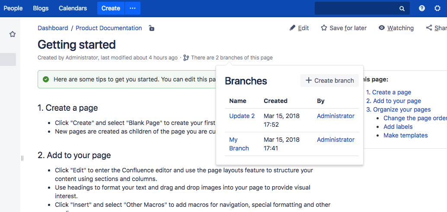This screenshot has width=447, height=212.
Task: Click the sidebar collapse handle
Action: coord(22,158)
